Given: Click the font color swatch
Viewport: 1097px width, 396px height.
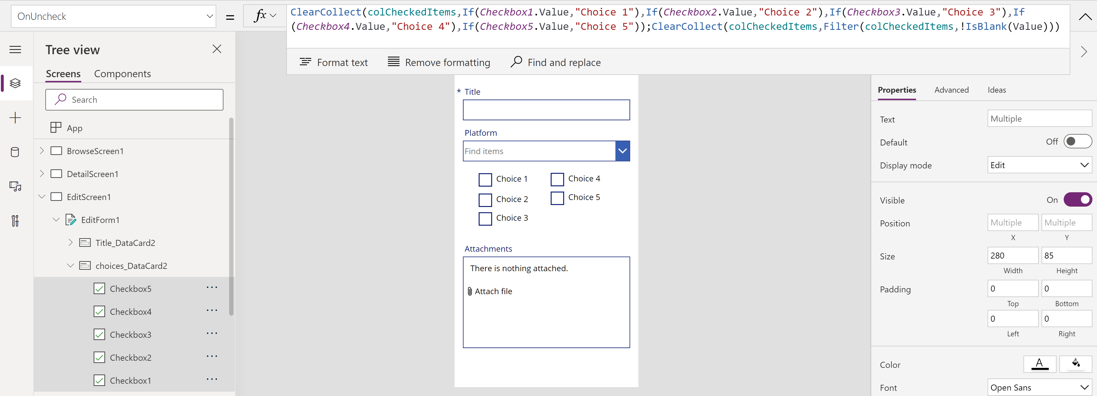Looking at the screenshot, I should (1040, 364).
